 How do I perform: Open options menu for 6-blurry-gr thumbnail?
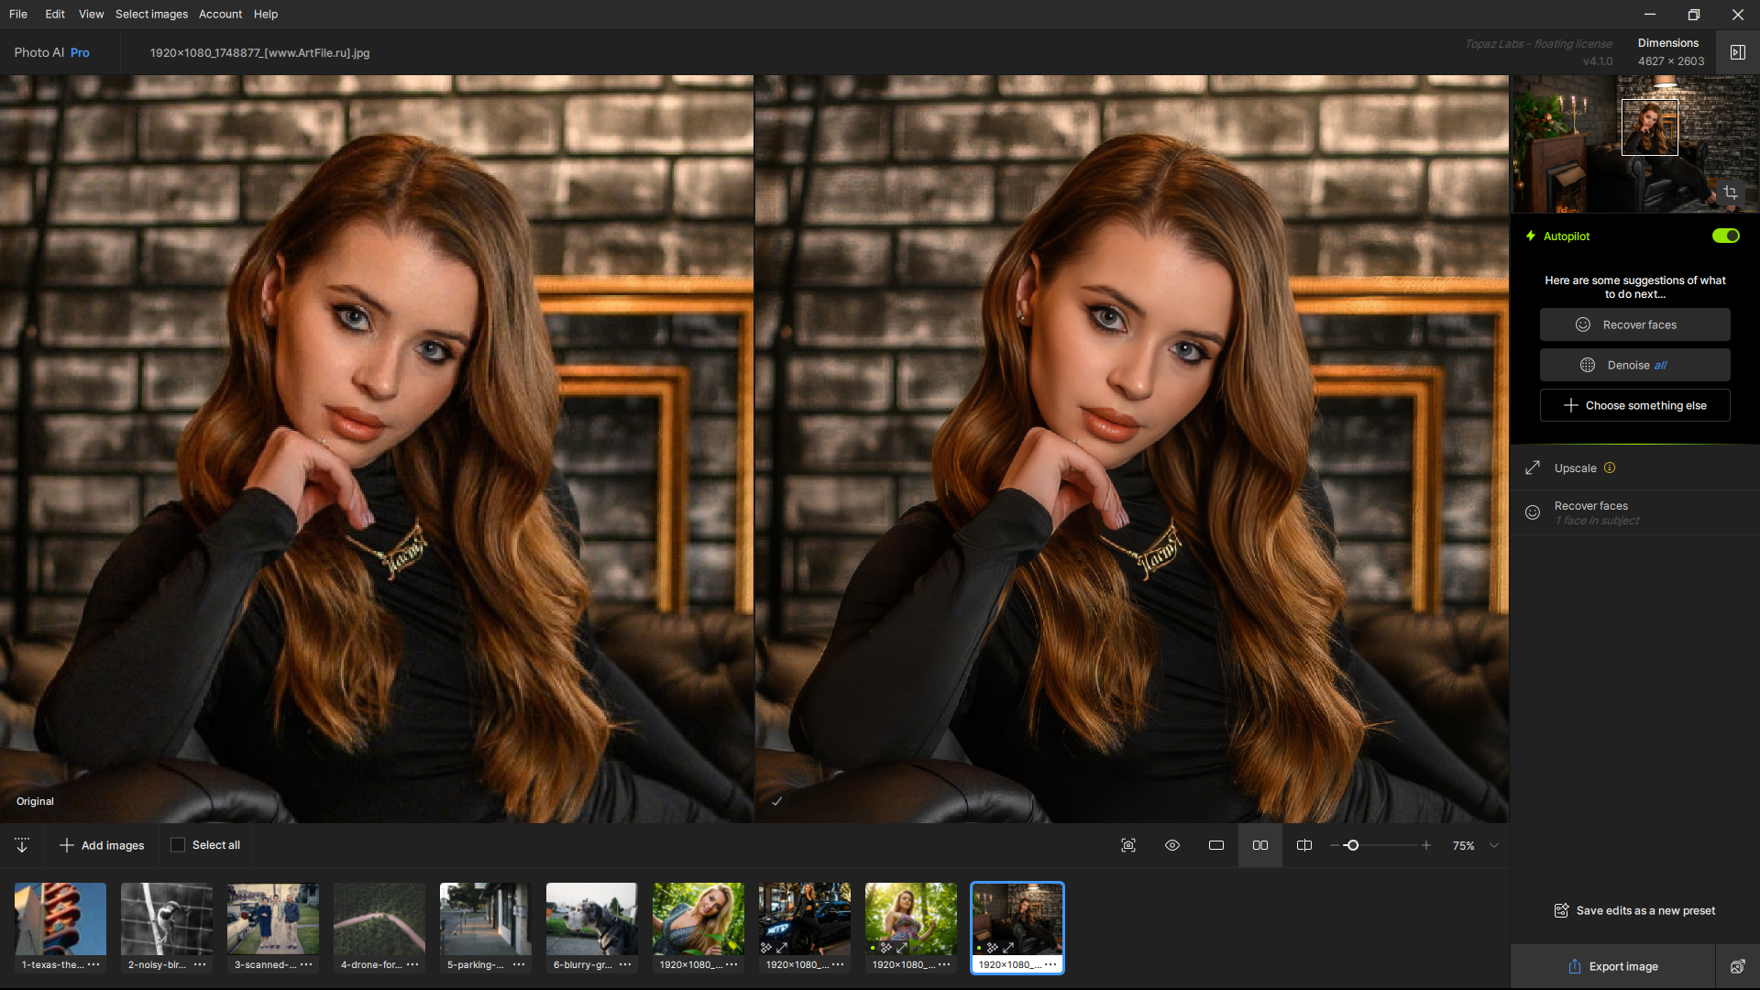(x=625, y=964)
